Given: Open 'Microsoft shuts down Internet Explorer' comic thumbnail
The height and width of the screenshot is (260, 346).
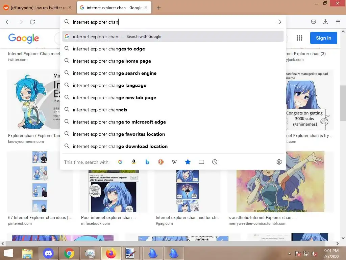Looking at the screenshot, I should pyautogui.click(x=114, y=191).
